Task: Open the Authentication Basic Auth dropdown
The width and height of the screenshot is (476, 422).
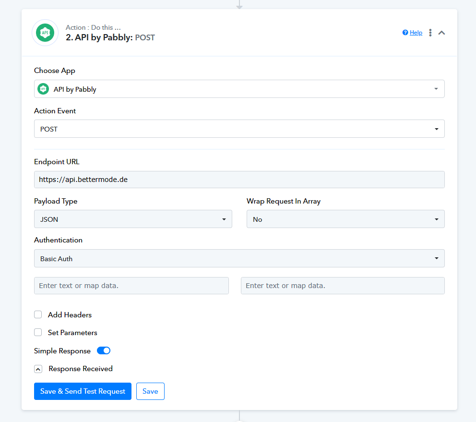Action: [x=239, y=259]
